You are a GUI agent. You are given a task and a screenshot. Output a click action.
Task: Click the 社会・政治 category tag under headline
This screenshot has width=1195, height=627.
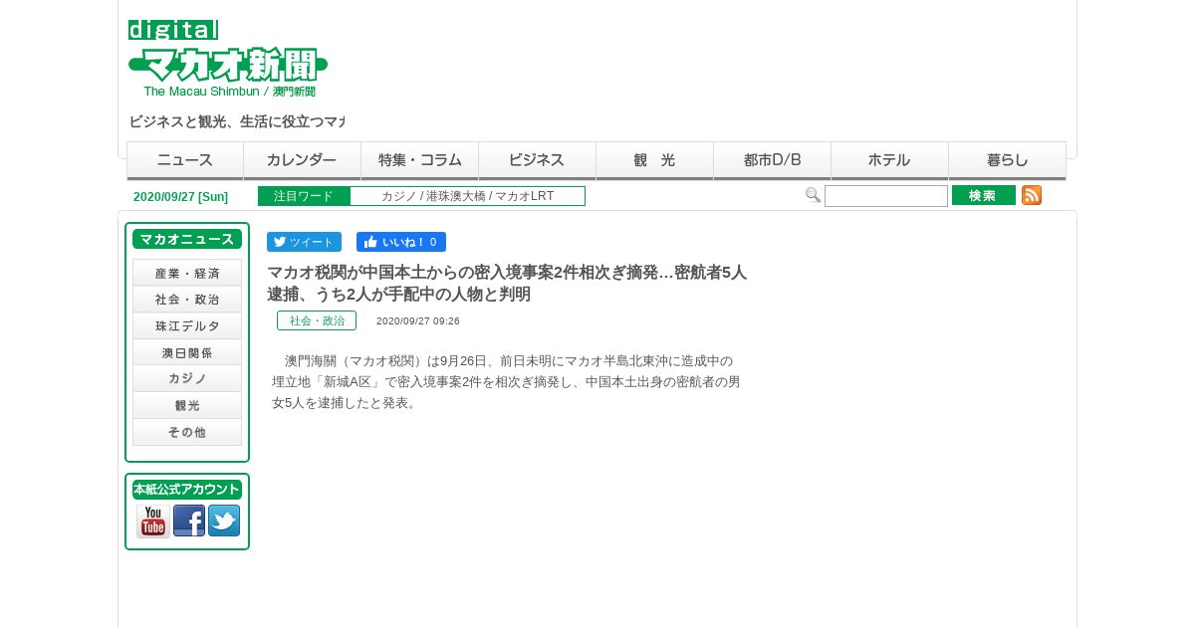point(317,320)
